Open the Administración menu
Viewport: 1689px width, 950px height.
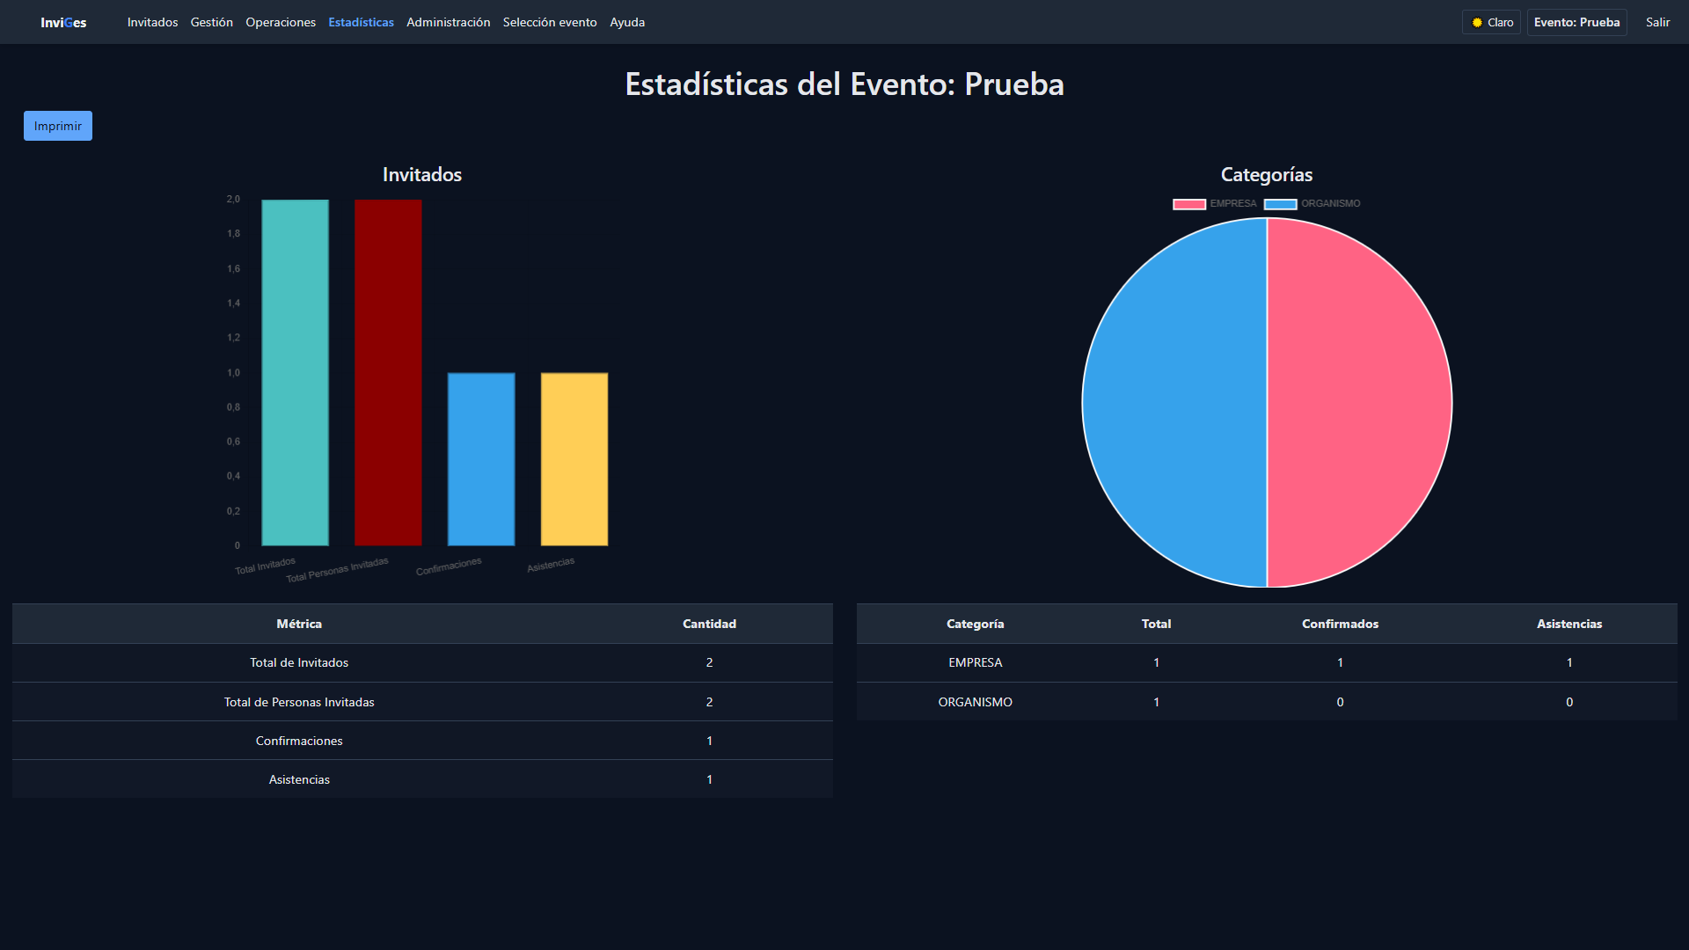[x=448, y=22]
